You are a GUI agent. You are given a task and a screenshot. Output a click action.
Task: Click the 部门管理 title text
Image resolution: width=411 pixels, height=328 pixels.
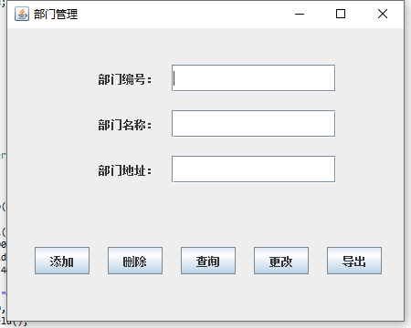pos(56,15)
